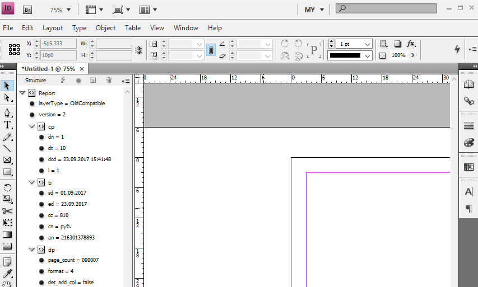Open the Links panel icon

(468, 101)
